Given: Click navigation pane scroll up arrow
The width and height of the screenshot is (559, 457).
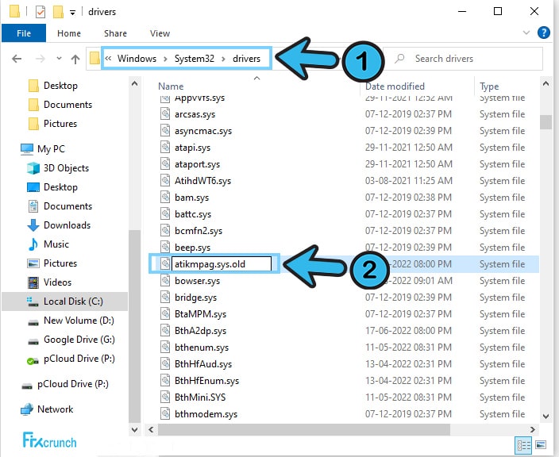Looking at the screenshot, I should 134,84.
